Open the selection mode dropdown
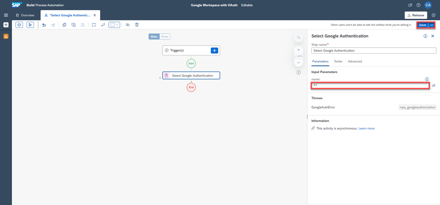440x205 pixels. 114,25
